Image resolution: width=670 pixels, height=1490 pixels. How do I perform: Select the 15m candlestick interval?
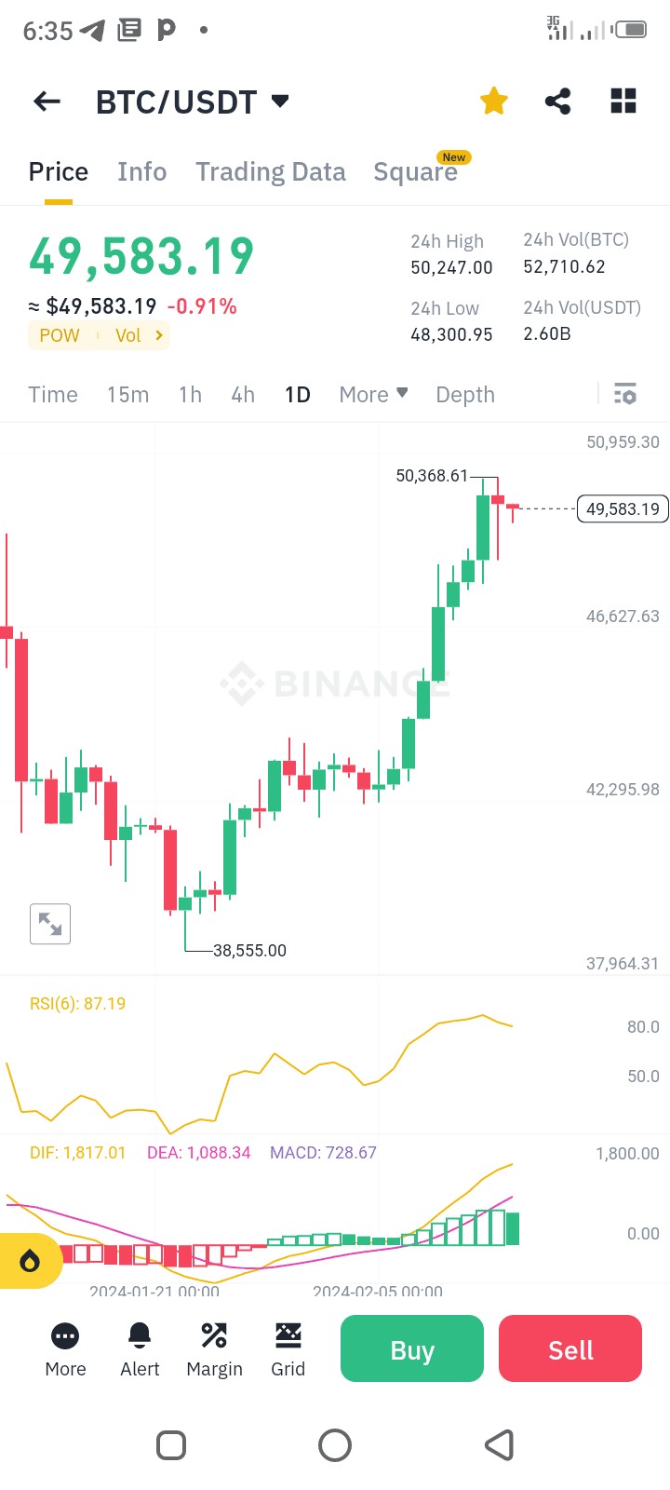(127, 394)
